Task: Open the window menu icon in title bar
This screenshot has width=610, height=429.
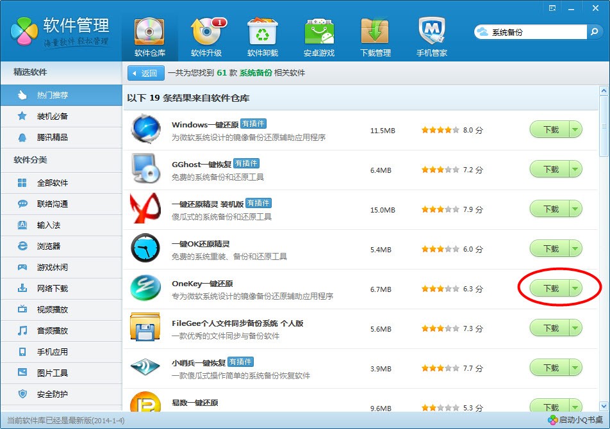Action: 552,8
